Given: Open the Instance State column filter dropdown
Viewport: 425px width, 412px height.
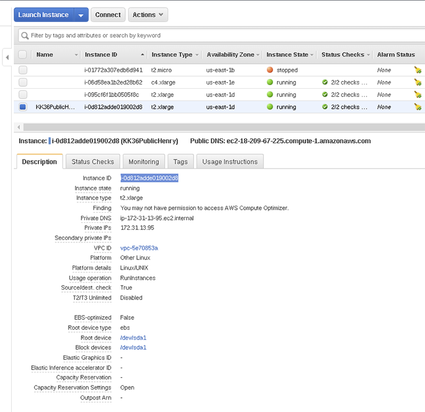Looking at the screenshot, I should point(312,55).
